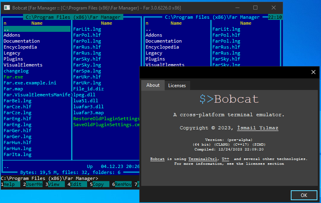321x203 pixels.
Task: Open the Bobcat link in the About text
Action: tap(157, 159)
